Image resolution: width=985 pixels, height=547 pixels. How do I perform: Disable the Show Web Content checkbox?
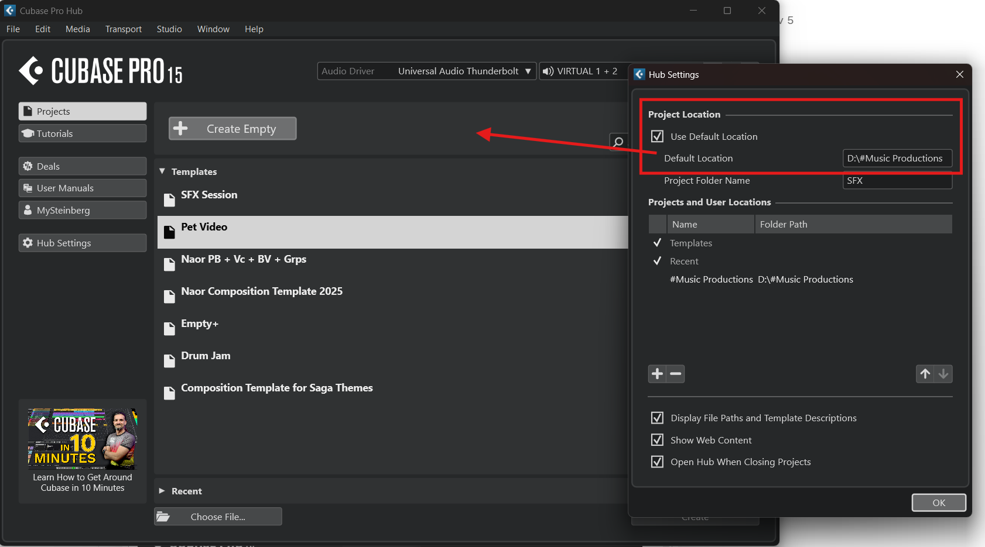coord(657,440)
